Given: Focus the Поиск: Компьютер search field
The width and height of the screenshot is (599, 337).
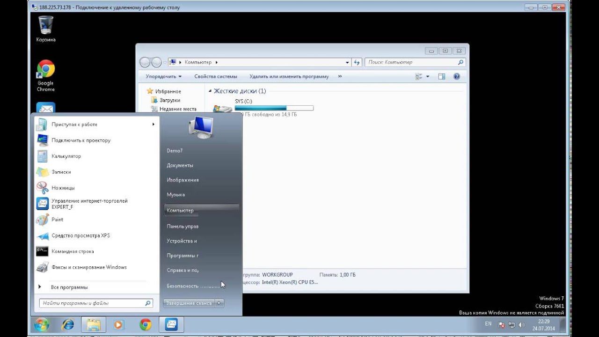Looking at the screenshot, I should click(416, 62).
